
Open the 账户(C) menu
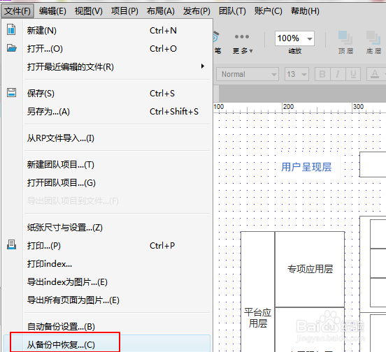click(x=268, y=11)
